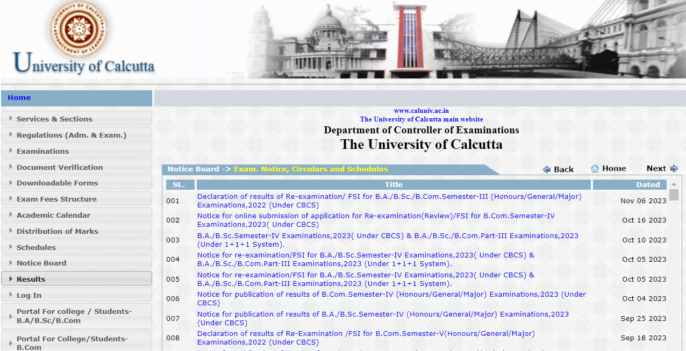686x351 pixels.
Task: Click Department of Controller of Examinations heading
Action: [421, 130]
